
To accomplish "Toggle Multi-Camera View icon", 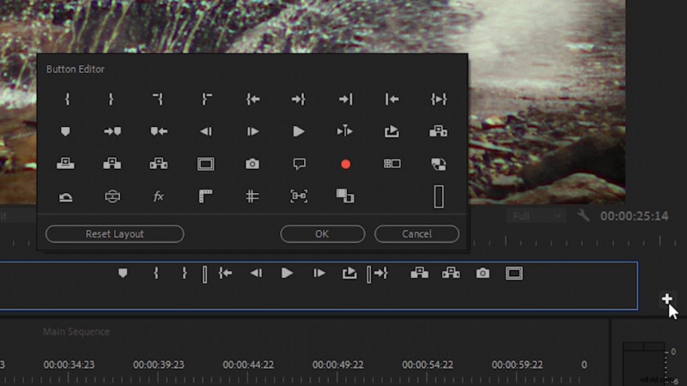I will [x=392, y=164].
